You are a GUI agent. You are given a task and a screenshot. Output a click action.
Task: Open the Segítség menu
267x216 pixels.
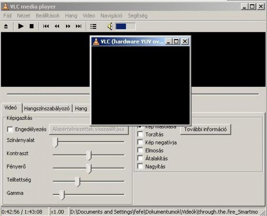[137, 16]
